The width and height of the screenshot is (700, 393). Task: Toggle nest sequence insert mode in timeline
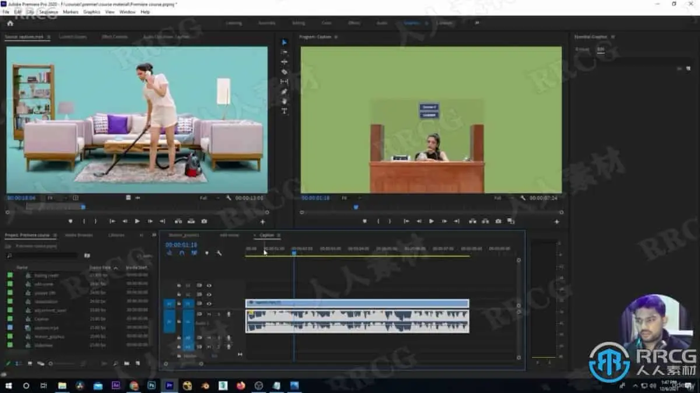click(169, 253)
